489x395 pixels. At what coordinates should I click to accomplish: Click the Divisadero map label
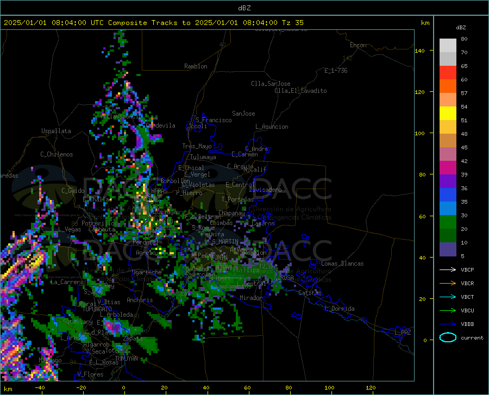[265, 190]
